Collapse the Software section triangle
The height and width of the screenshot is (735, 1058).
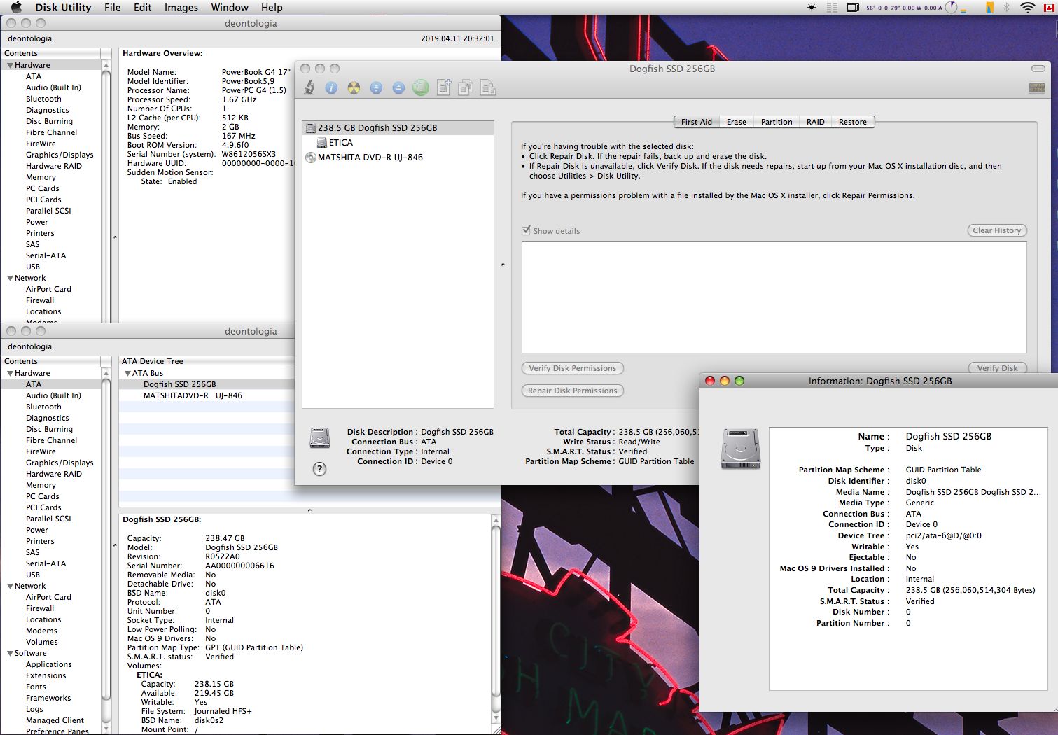tap(10, 653)
